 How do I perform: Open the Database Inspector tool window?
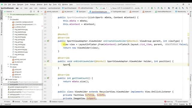(x=56, y=102)
